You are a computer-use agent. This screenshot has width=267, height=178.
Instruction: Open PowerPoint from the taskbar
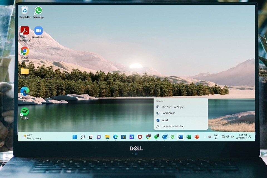(x=197, y=137)
